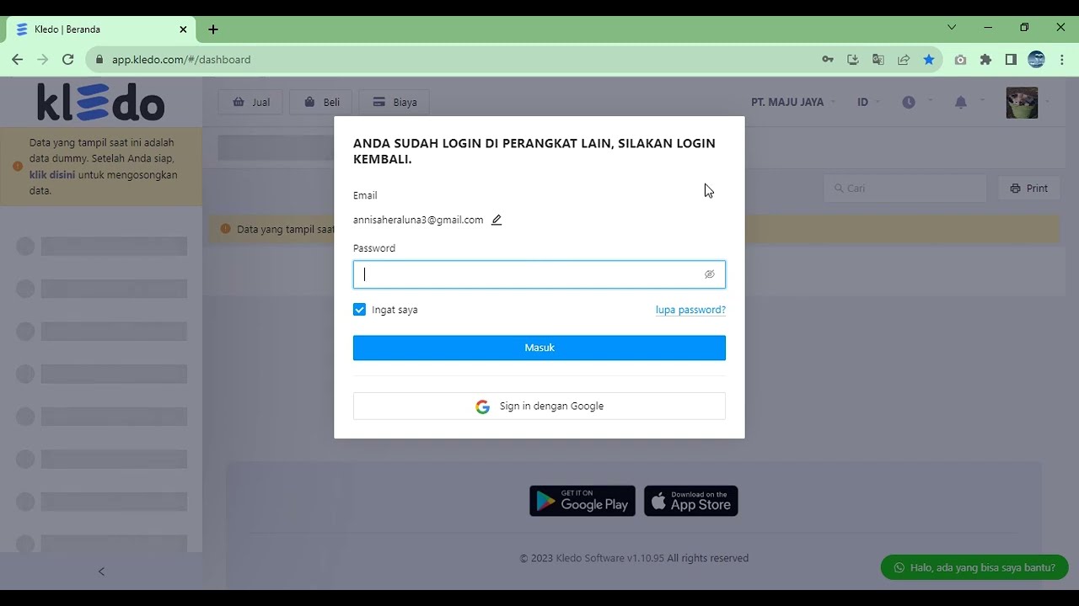1079x606 pixels.
Task: Open a new browser tab
Action: tap(213, 29)
